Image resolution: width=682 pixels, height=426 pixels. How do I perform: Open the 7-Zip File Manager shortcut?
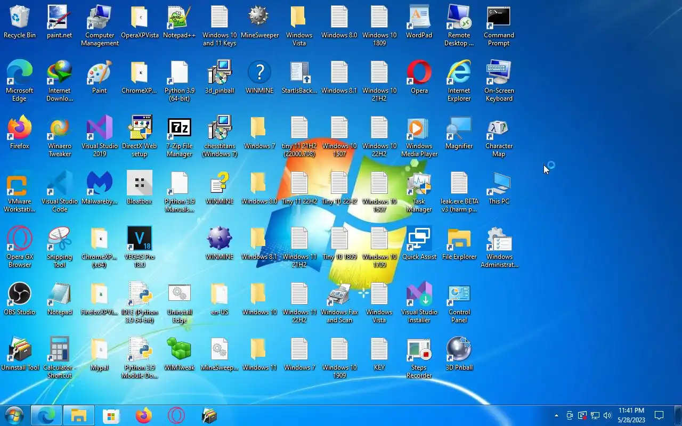[180, 137]
